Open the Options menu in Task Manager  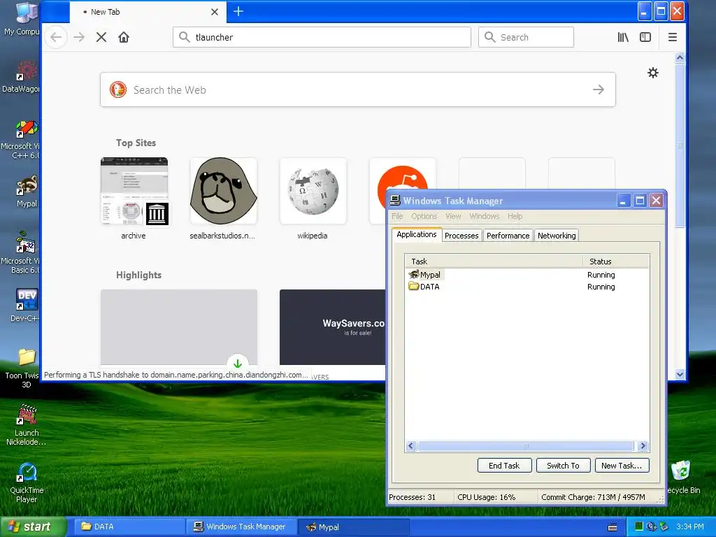424,216
